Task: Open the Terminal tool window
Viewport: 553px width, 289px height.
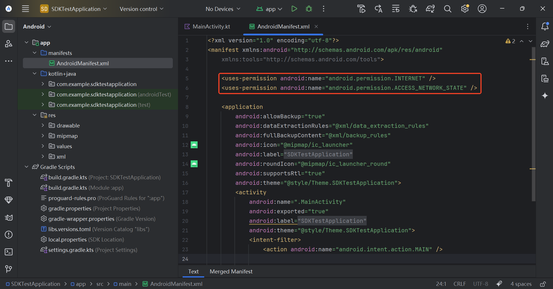Action: tap(9, 252)
